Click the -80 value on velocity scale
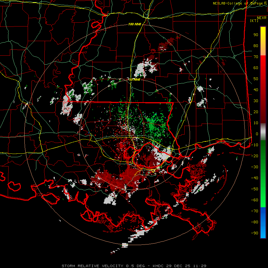The image size is (268, 268). click(255, 222)
